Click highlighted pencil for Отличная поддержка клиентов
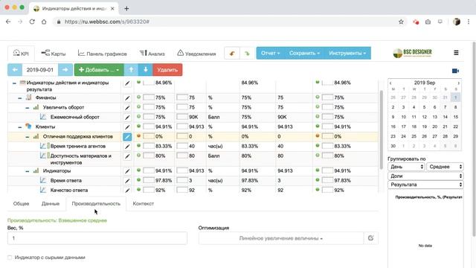 pyautogui.click(x=127, y=137)
